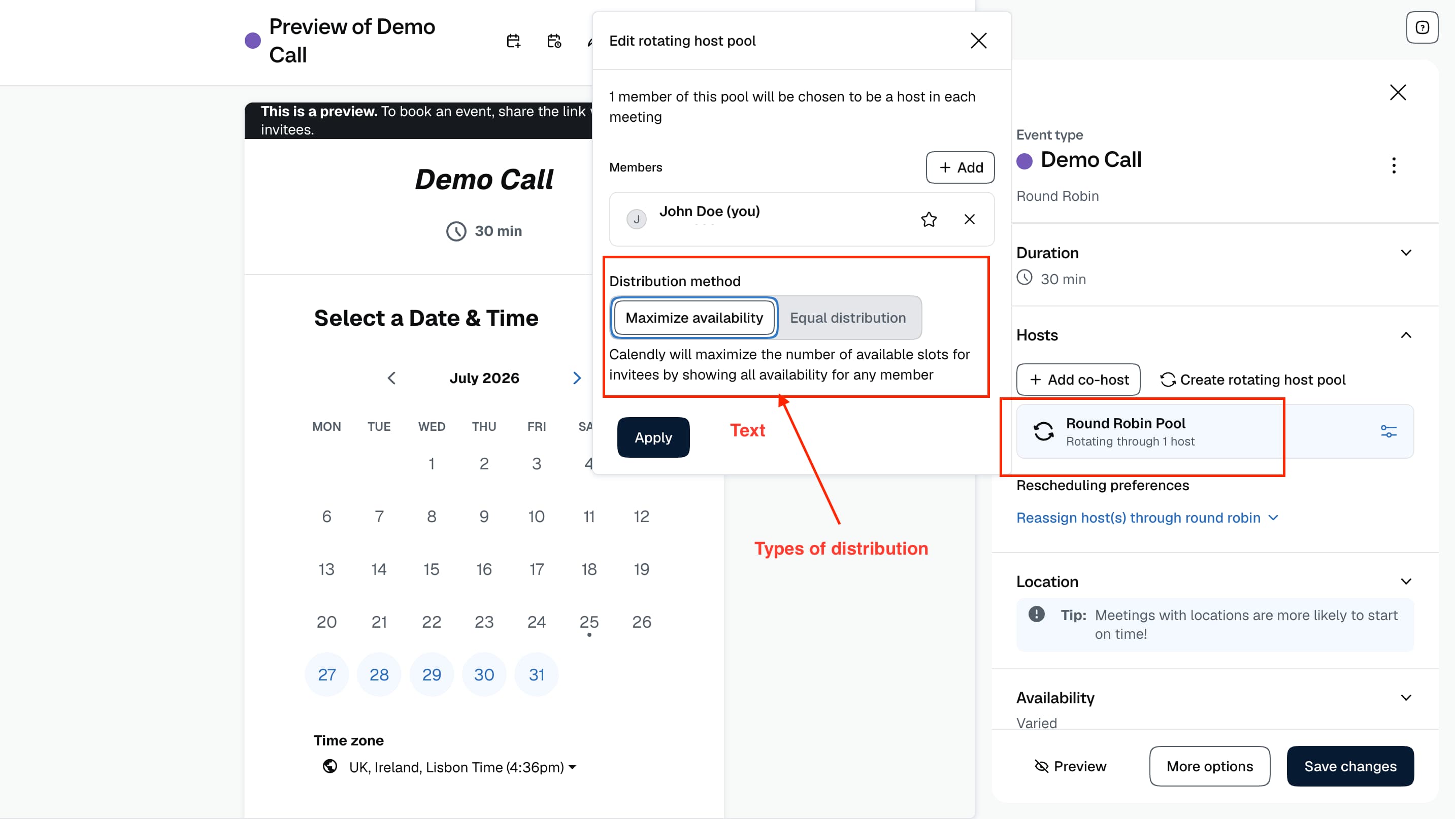
Task: Click the Add member button
Action: pyautogui.click(x=960, y=167)
